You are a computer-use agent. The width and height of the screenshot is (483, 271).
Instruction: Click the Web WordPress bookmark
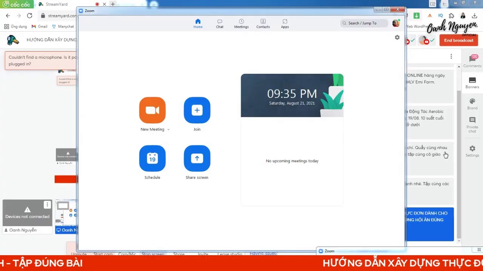[x=417, y=26]
